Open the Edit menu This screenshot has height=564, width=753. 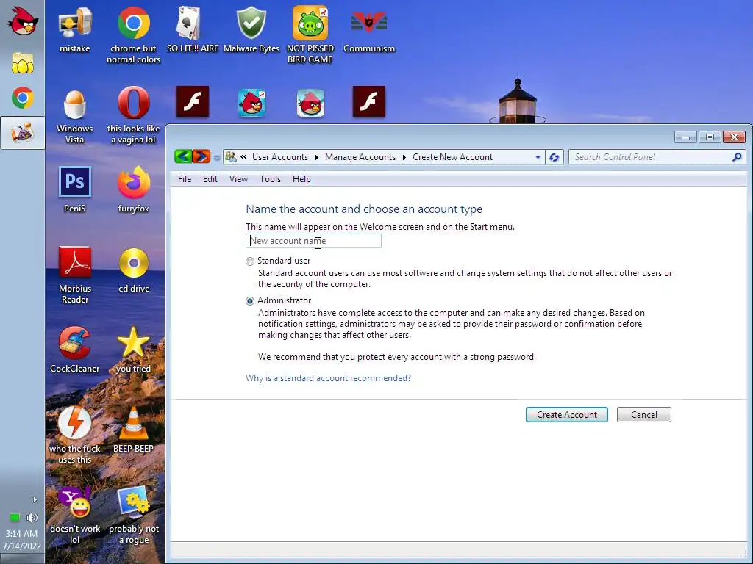[210, 179]
